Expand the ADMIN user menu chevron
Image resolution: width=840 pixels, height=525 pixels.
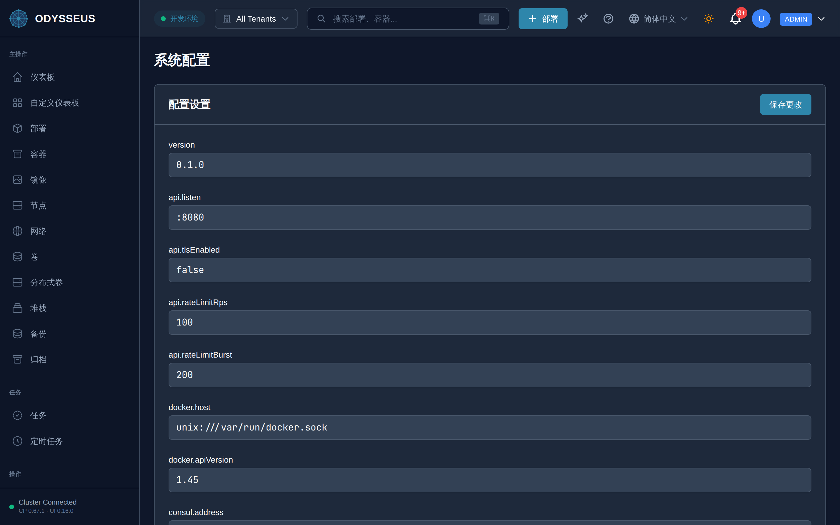[x=821, y=19]
